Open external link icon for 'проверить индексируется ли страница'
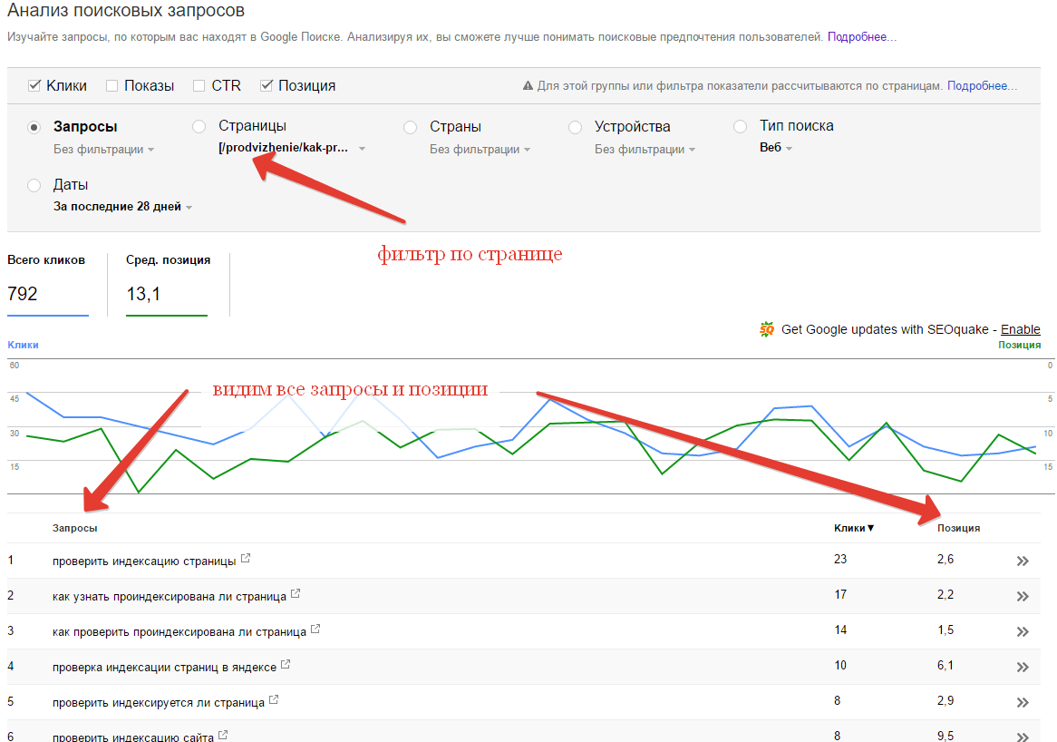1057x742 pixels. pyautogui.click(x=274, y=699)
